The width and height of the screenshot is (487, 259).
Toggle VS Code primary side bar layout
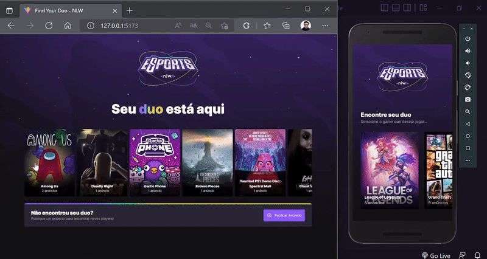(385, 8)
